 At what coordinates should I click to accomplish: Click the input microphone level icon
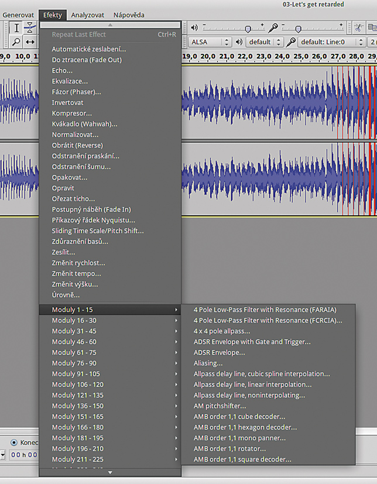point(273,28)
